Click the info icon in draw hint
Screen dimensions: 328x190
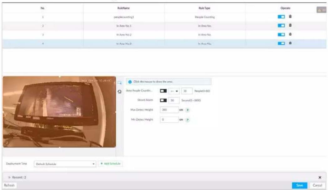click(x=130, y=82)
